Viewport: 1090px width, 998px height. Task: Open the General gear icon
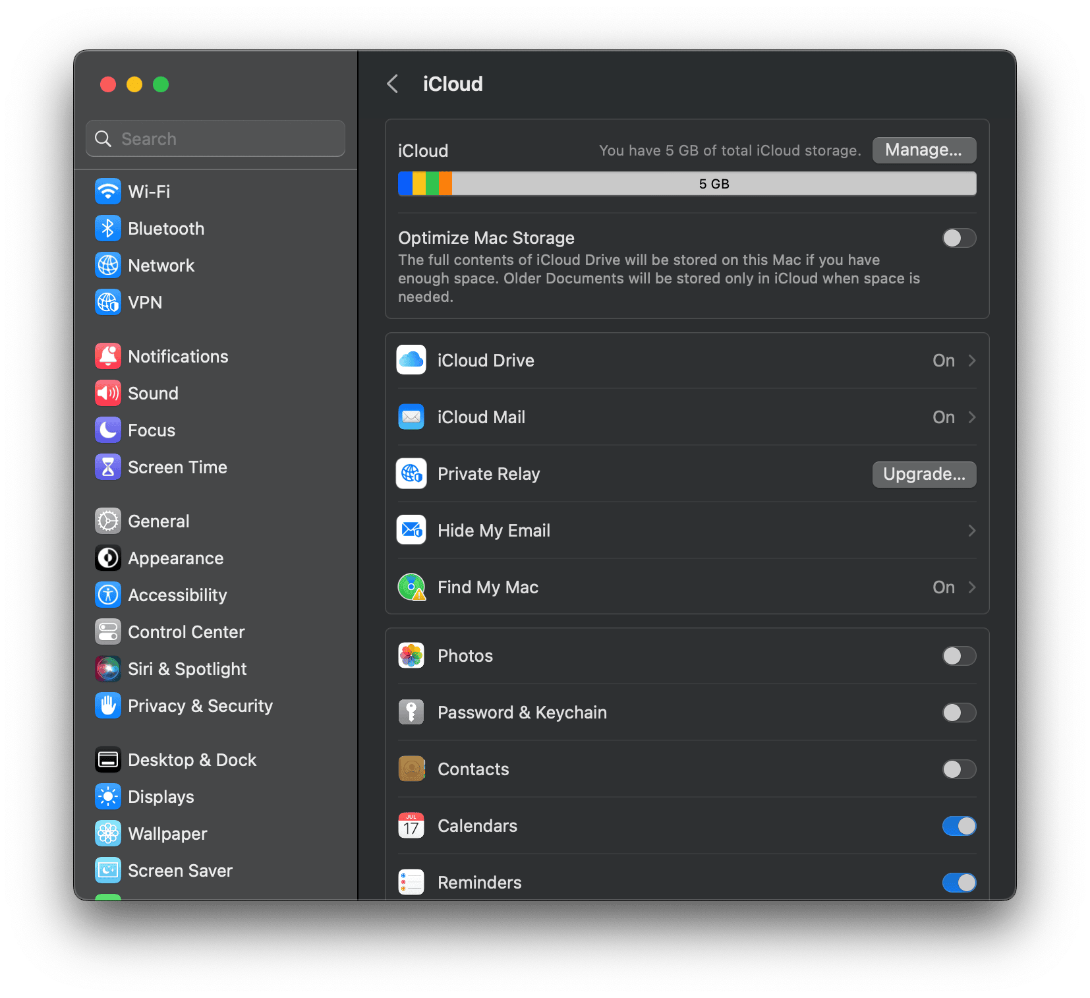click(108, 521)
